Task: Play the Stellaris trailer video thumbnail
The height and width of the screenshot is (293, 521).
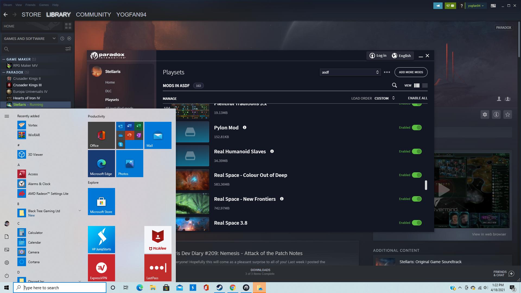Action: pos(444,190)
